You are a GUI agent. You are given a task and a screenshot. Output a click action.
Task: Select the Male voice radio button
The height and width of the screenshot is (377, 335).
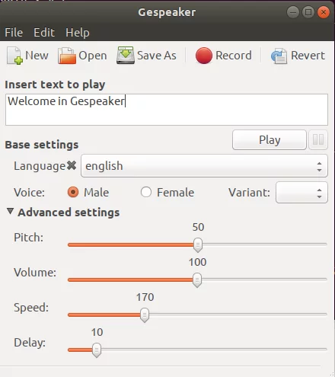click(73, 192)
